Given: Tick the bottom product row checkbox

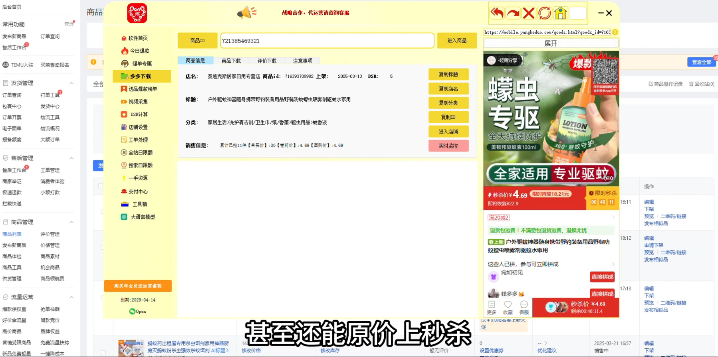Looking at the screenshot, I should tap(103, 352).
